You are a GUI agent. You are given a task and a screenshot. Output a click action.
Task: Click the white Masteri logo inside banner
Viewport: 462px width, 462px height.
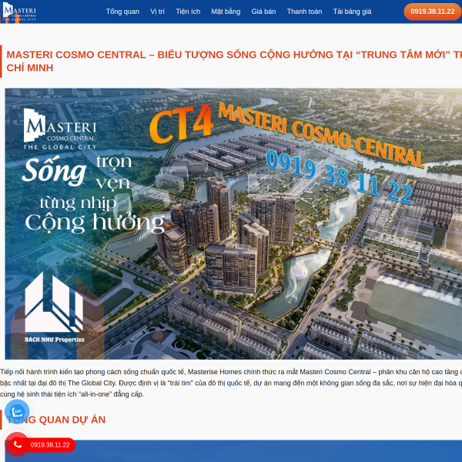click(60, 129)
